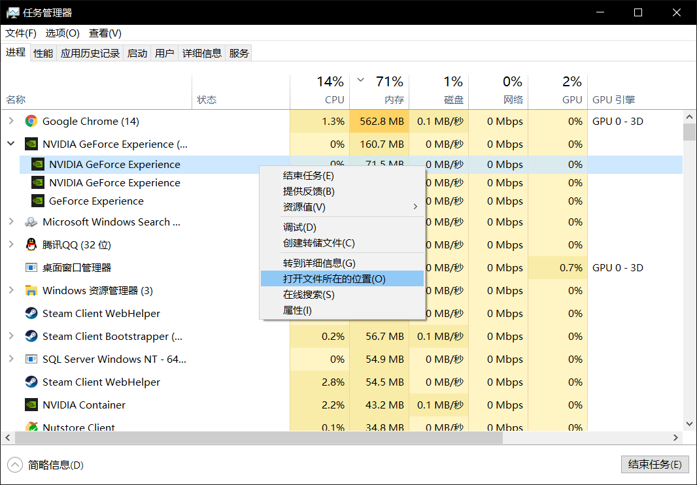This screenshot has width=697, height=485.
Task: Expand the SQL Server Windows NT group
Action: pos(11,359)
